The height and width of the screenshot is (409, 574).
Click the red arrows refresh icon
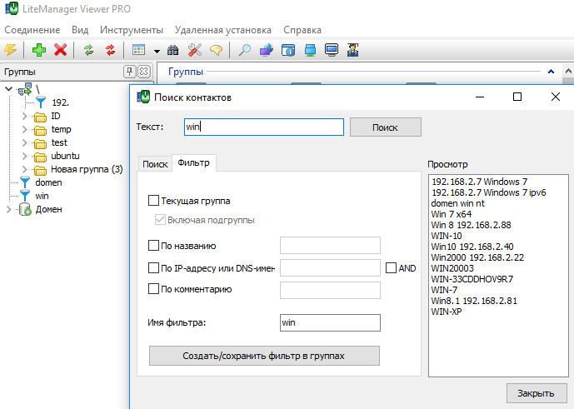pyautogui.click(x=110, y=50)
